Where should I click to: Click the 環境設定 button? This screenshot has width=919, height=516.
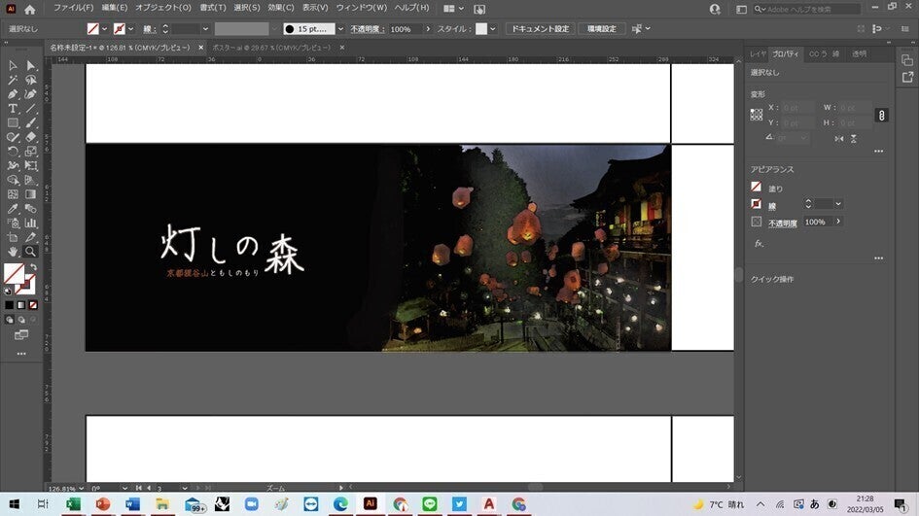tap(602, 29)
